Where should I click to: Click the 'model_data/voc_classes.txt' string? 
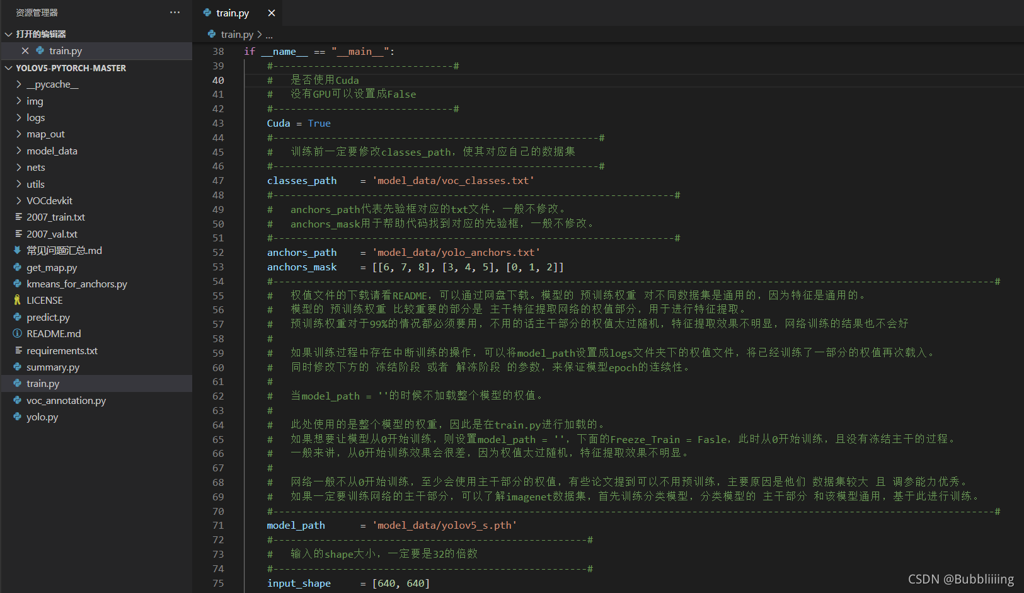click(453, 181)
